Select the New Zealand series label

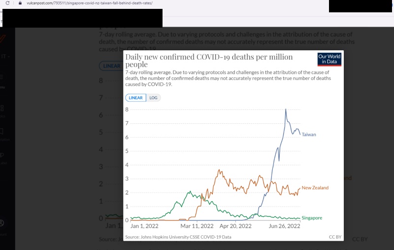click(315, 188)
